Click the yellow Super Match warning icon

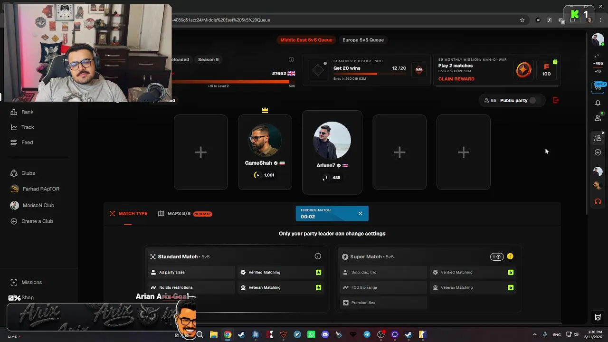[x=510, y=256]
